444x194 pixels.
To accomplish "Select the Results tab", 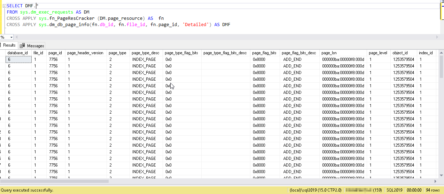I will tap(9, 45).
